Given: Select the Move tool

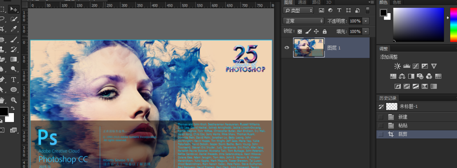Looking at the screenshot, I should [x=14, y=9].
